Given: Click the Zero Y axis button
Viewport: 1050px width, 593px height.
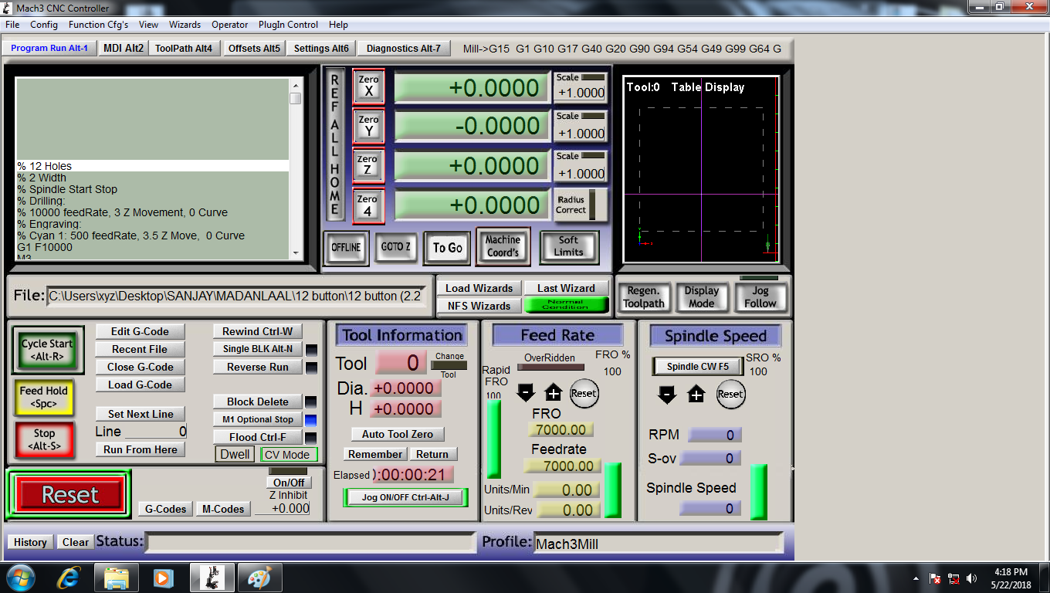Looking at the screenshot, I should (368, 126).
